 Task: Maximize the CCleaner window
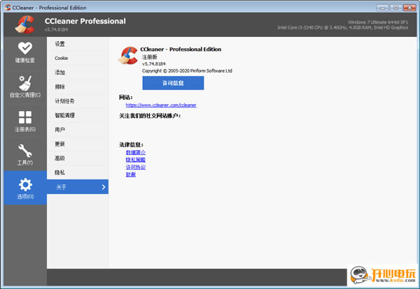[x=396, y=8]
